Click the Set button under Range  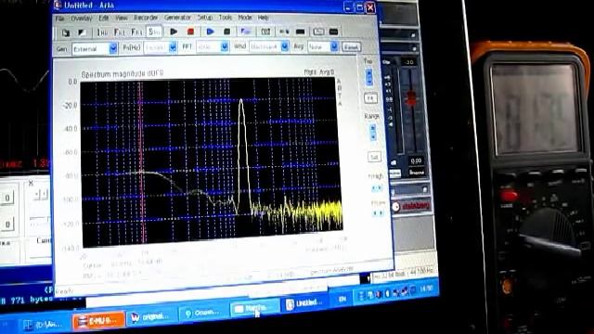pos(374,157)
